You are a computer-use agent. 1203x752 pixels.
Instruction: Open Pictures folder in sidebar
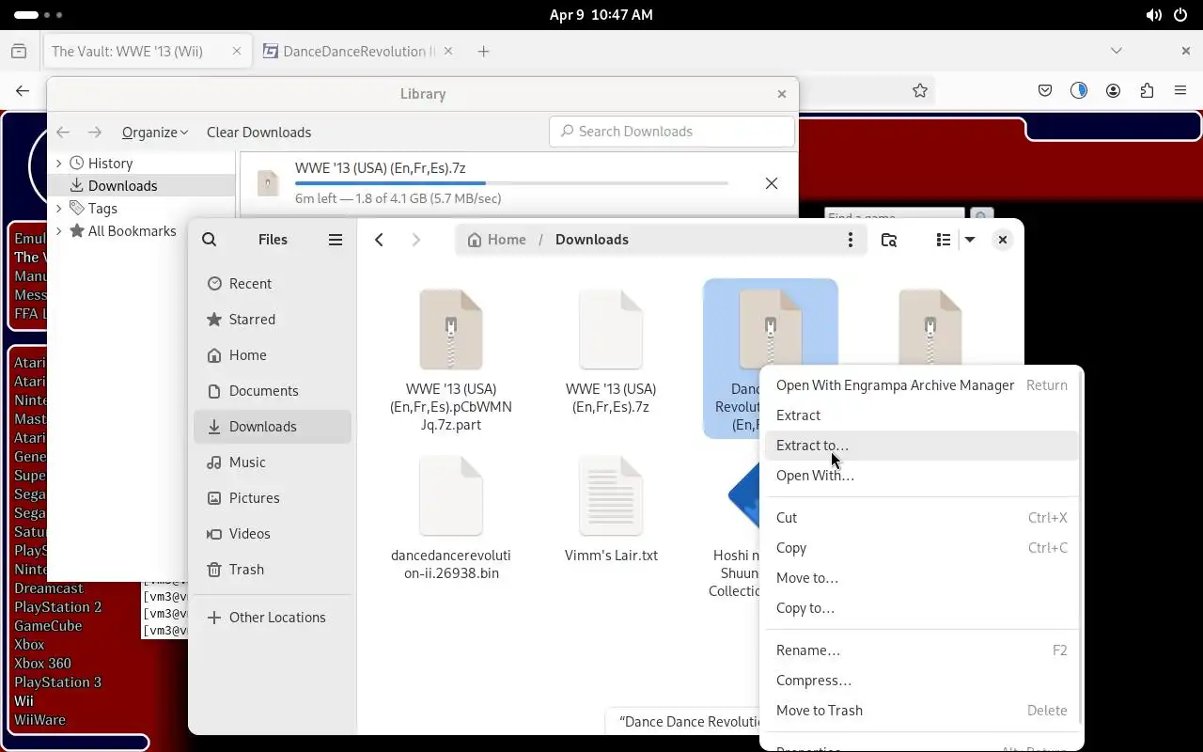[273, 498]
